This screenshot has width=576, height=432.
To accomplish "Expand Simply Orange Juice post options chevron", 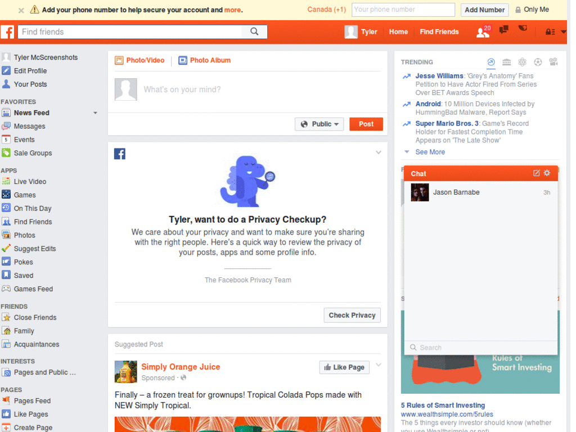I will click(379, 364).
